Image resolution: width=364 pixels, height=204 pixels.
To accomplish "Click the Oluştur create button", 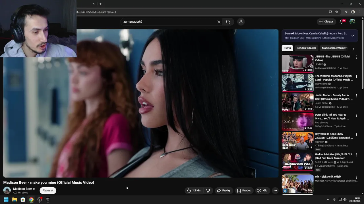I will (x=326, y=22).
